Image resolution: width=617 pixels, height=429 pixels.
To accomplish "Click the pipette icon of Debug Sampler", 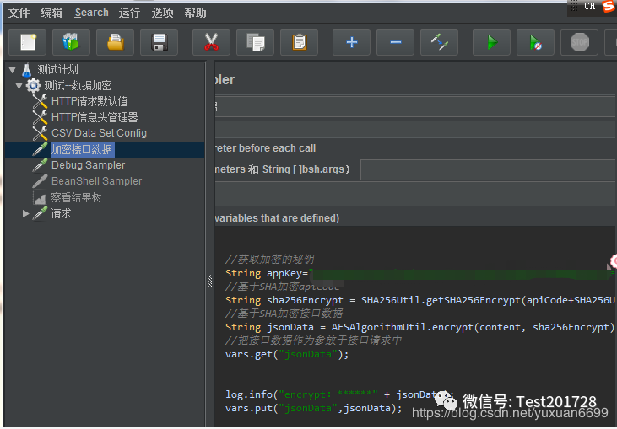I will [41, 165].
